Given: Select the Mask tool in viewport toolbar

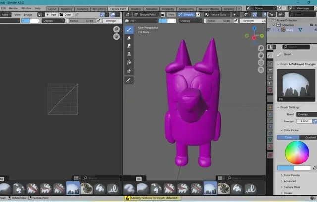Looking at the screenshot, I should tap(129, 71).
